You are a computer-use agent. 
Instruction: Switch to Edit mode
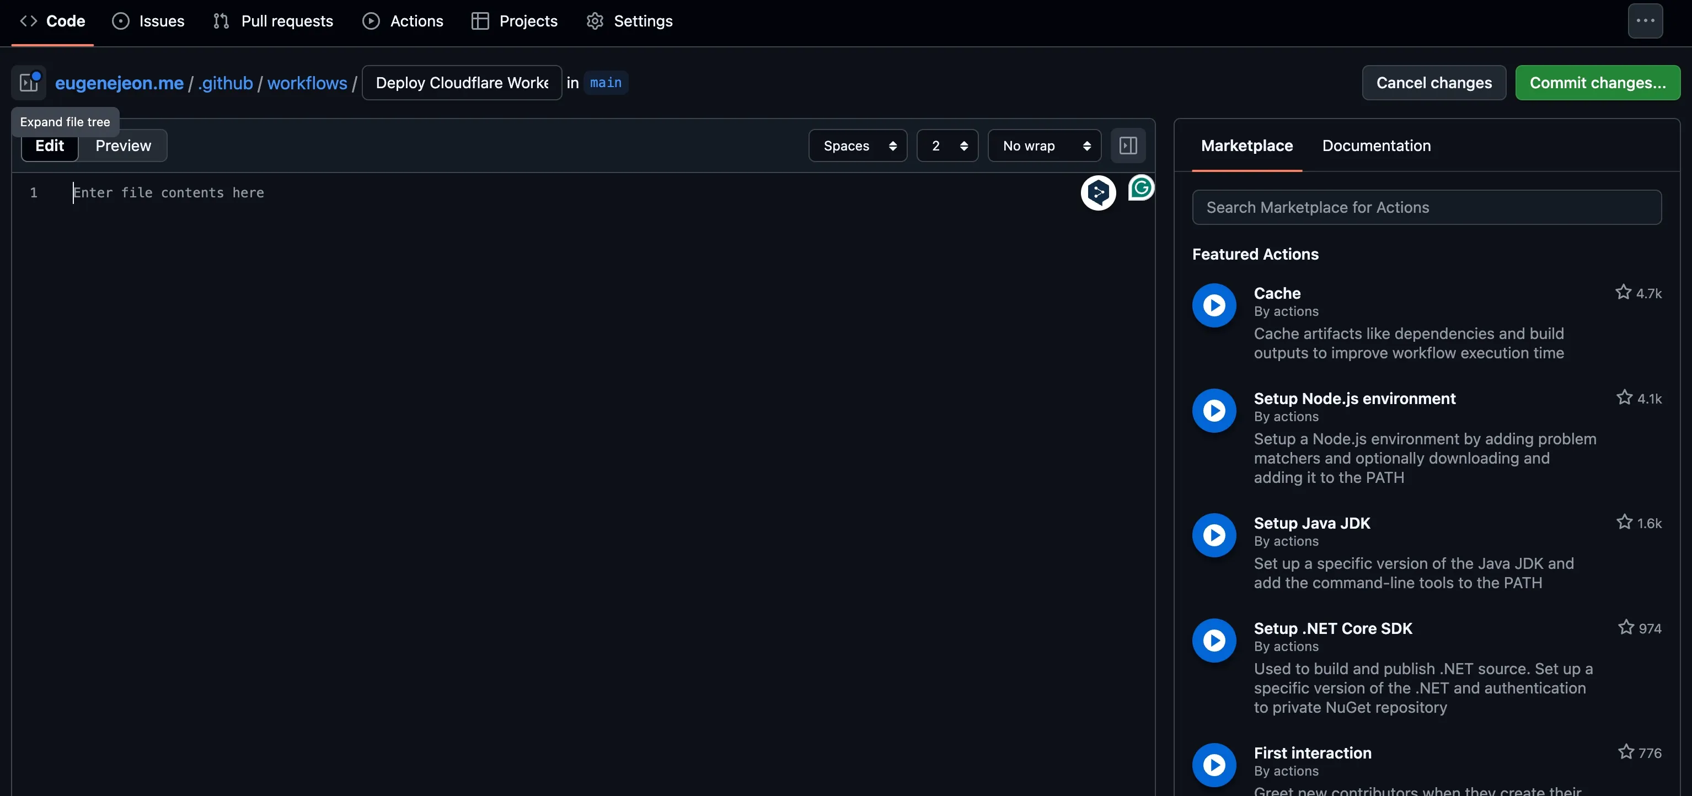click(x=50, y=146)
